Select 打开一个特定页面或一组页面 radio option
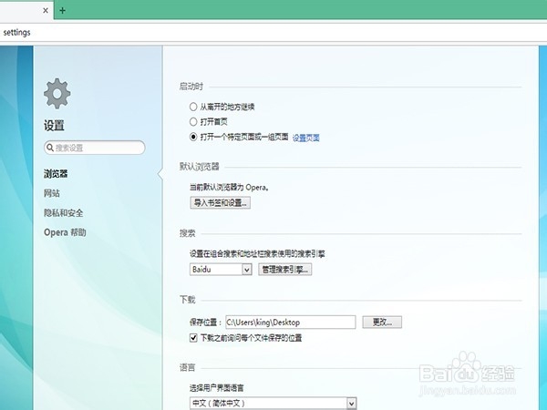Viewport: 547px width, 410px height. 193,137
